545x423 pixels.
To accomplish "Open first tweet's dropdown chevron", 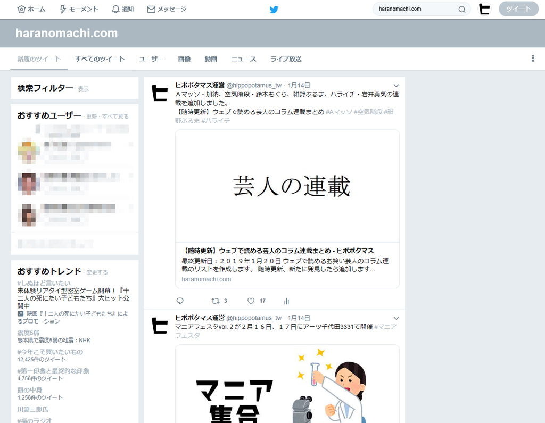I will coord(396,86).
